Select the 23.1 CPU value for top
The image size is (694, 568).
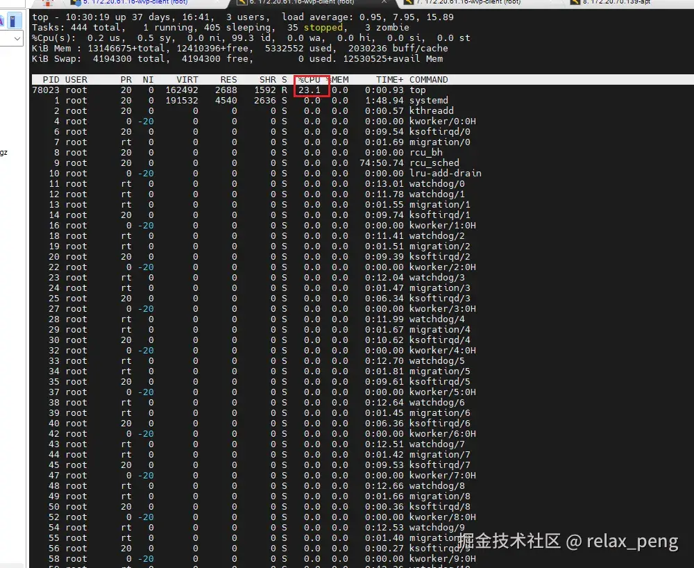[x=309, y=90]
